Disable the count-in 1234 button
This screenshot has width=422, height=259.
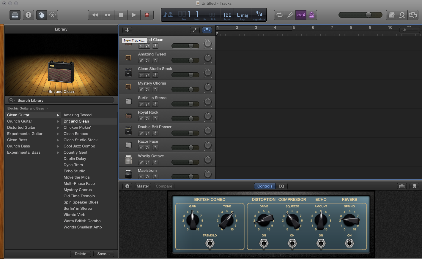tap(301, 15)
